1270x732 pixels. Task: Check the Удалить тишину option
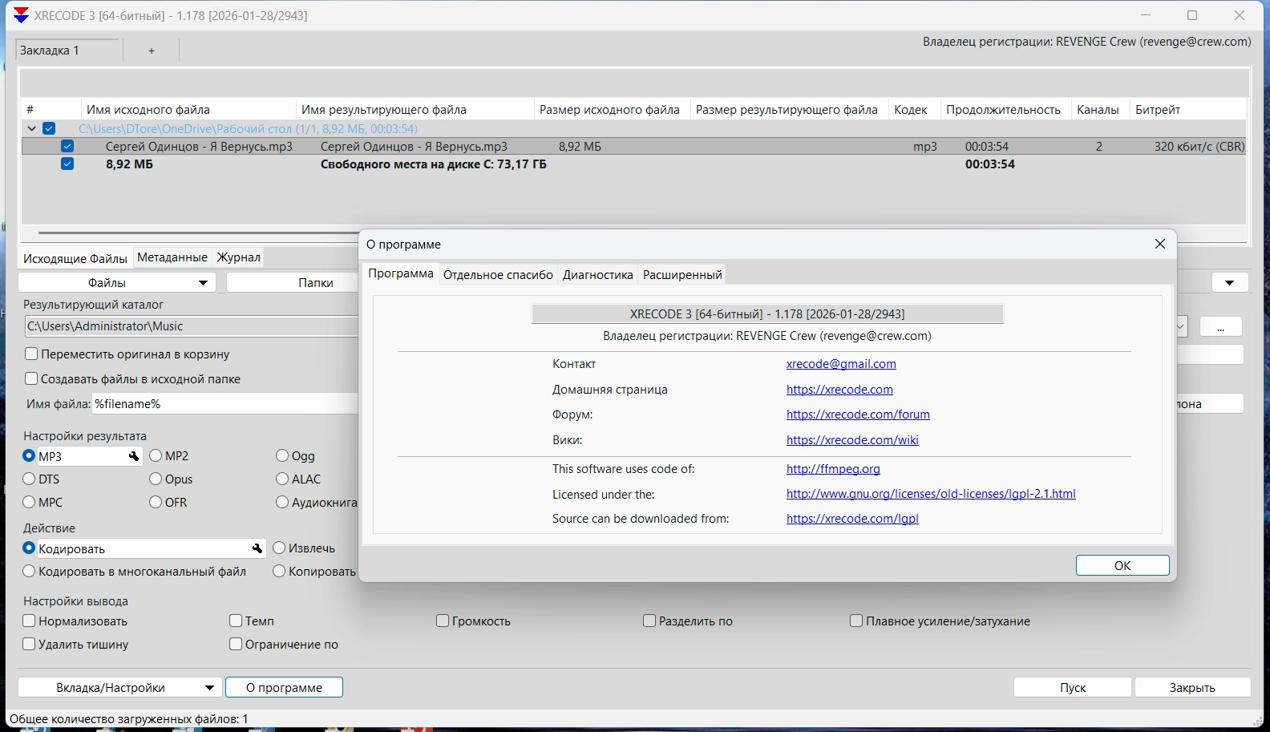29,644
